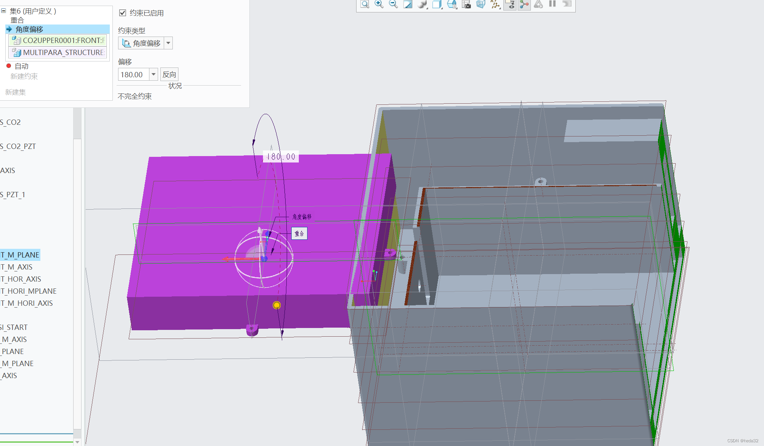Click the pause simulation icon
Image resolution: width=764 pixels, height=446 pixels.
click(552, 4)
